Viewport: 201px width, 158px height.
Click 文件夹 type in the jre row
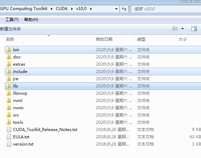143,79
